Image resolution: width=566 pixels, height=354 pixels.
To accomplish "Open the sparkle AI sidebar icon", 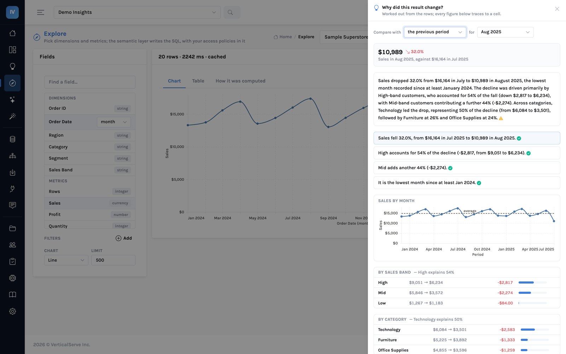I will (12, 100).
